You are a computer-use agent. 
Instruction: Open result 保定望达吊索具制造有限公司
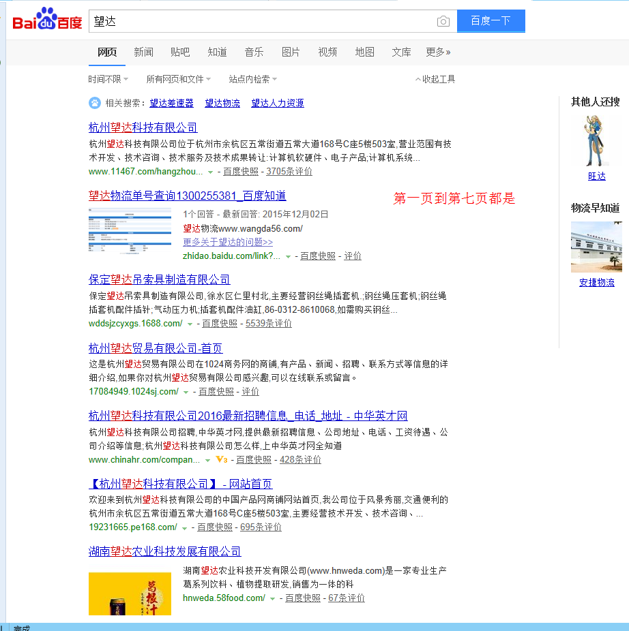click(160, 279)
